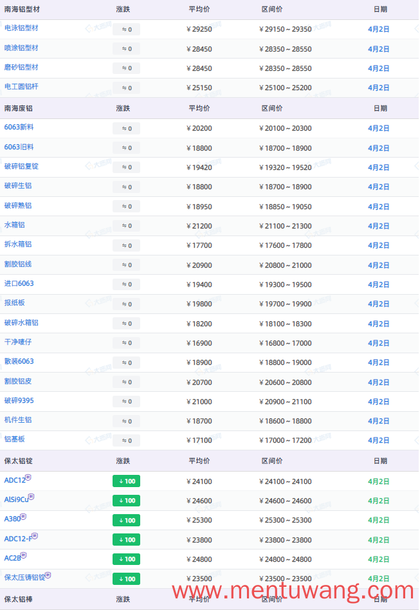Open the 铝基板 link
This screenshot has width=420, height=610.
14,439
